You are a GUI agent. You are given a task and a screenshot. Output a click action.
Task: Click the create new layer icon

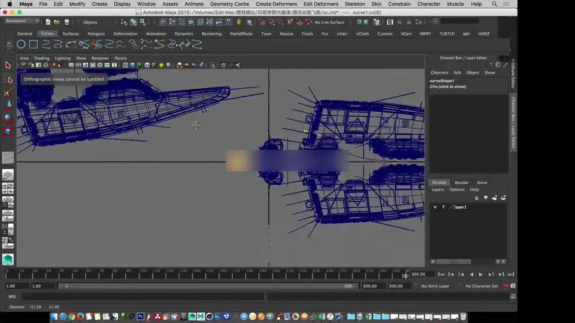[x=494, y=198]
